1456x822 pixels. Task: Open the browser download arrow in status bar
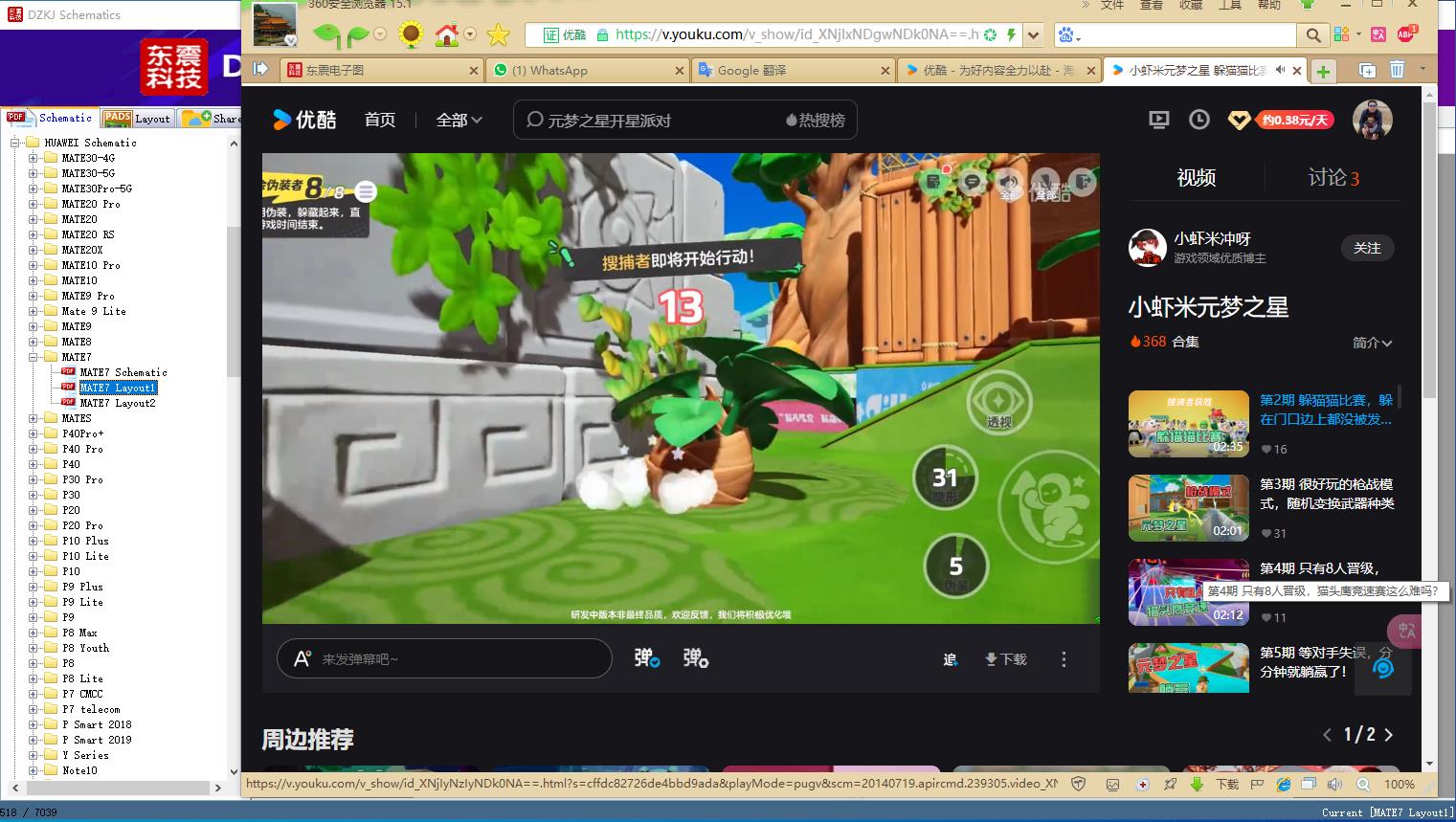1197,784
